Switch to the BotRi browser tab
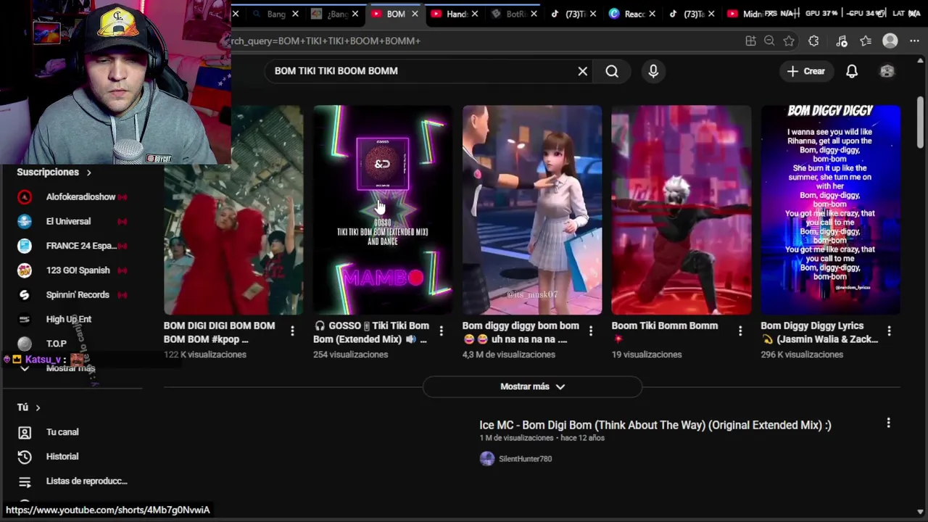The height and width of the screenshot is (522, 928). click(513, 14)
